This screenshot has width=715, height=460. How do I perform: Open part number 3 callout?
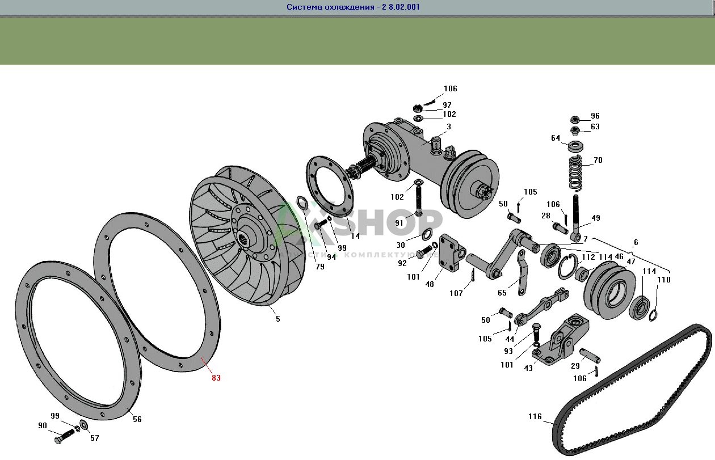[448, 126]
